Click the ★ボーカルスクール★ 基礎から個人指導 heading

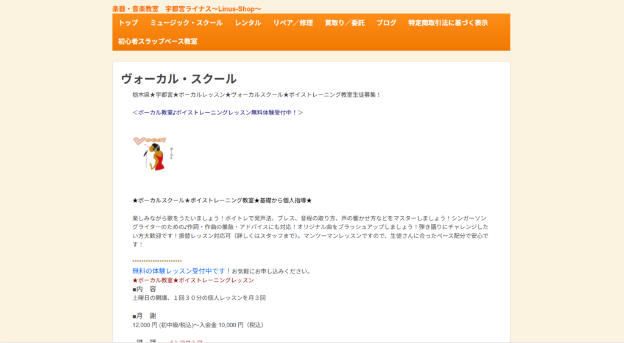pyautogui.click(x=222, y=200)
